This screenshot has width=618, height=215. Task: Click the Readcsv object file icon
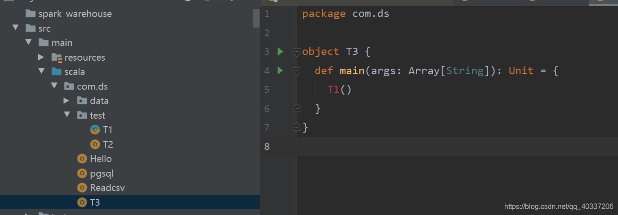point(82,188)
